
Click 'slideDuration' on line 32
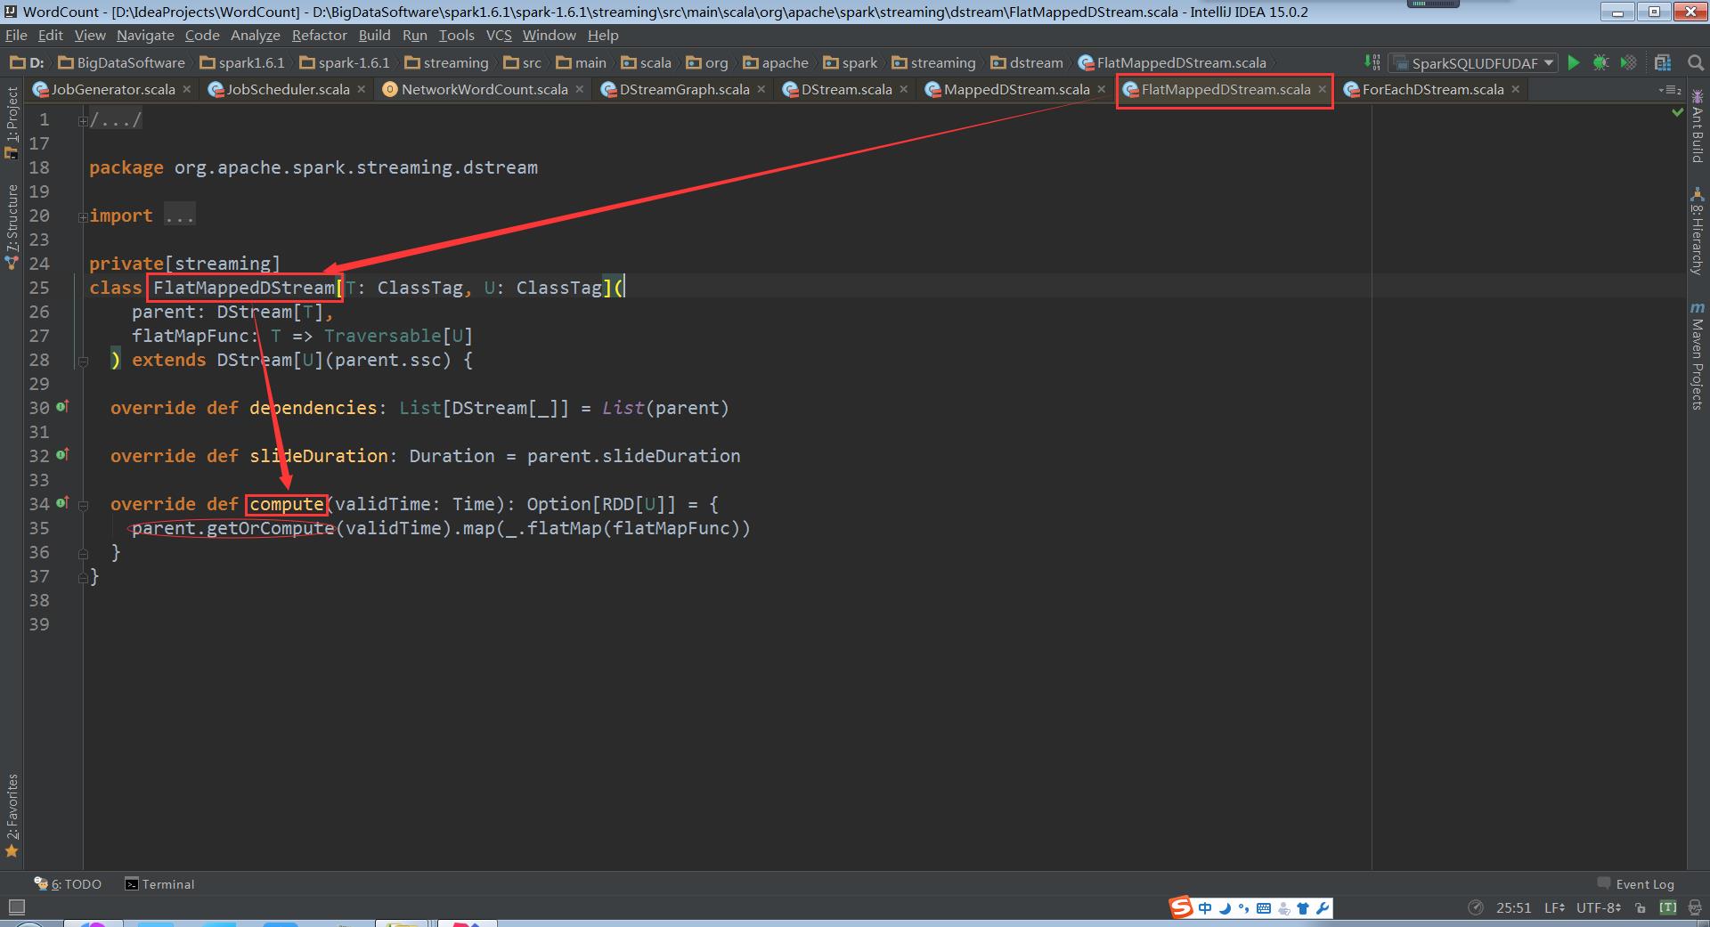coord(318,456)
